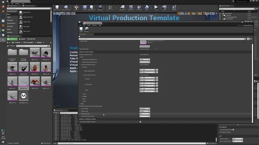This screenshot has width=259, height=145.
Task: Click the Content Browser search field
Action: [x=32, y=46]
